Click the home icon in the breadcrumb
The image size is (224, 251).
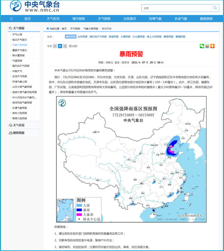(x=48, y=29)
